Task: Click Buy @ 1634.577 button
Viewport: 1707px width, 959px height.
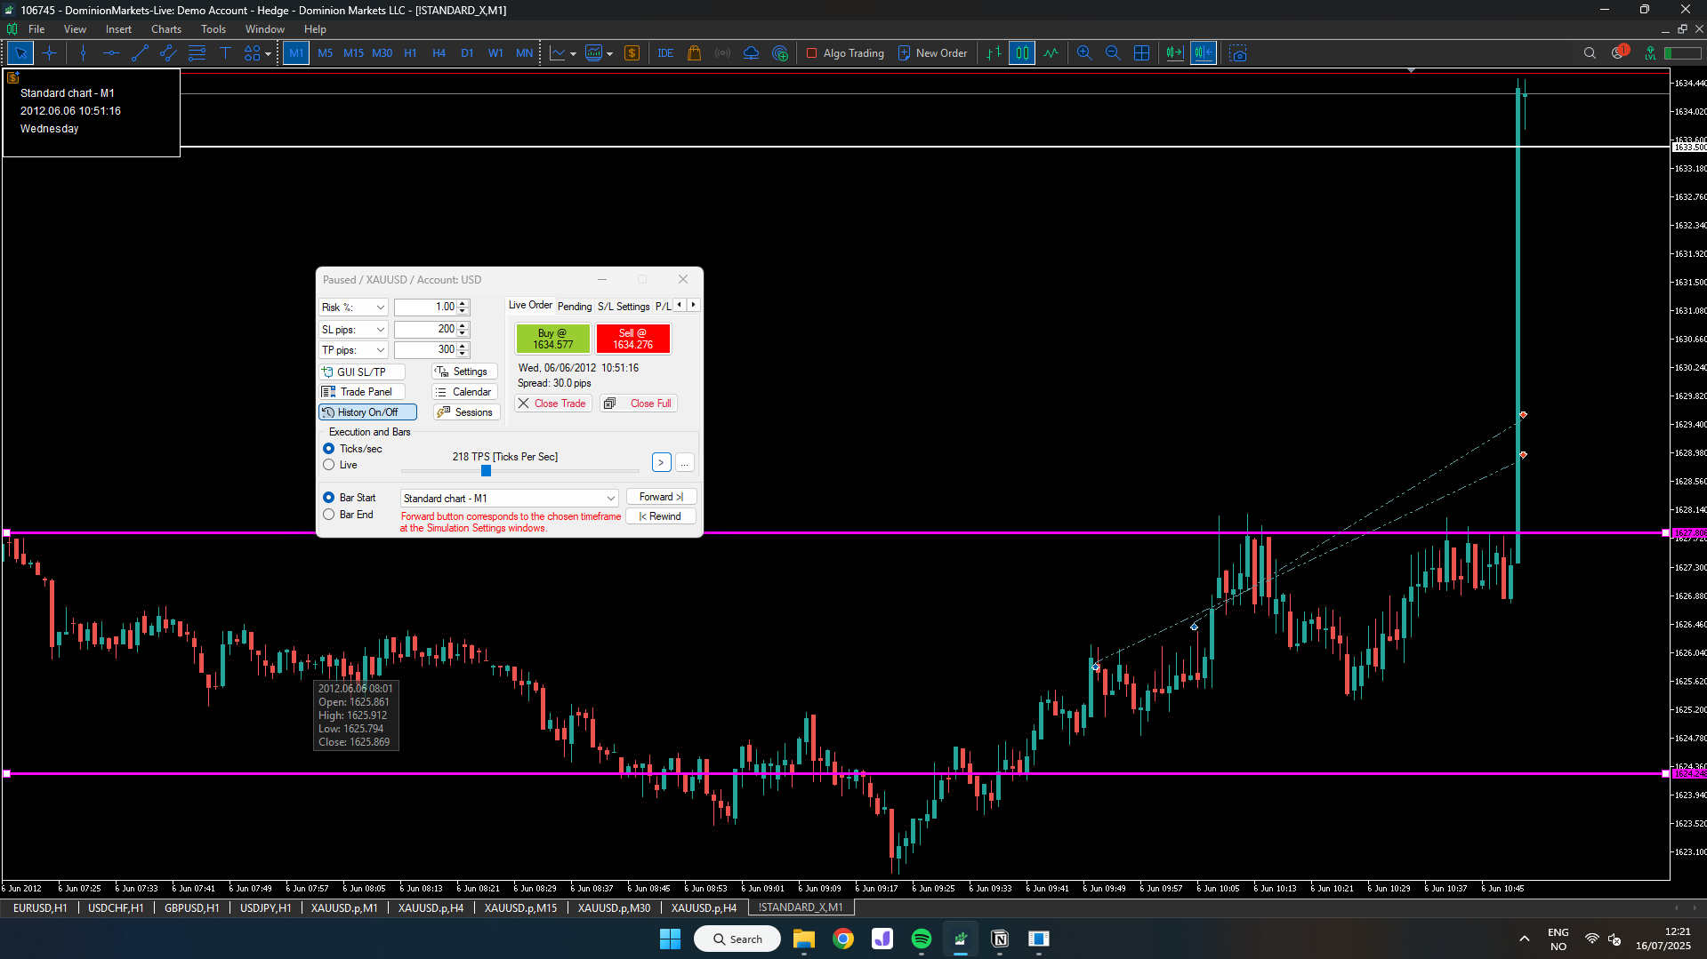Action: tap(553, 339)
